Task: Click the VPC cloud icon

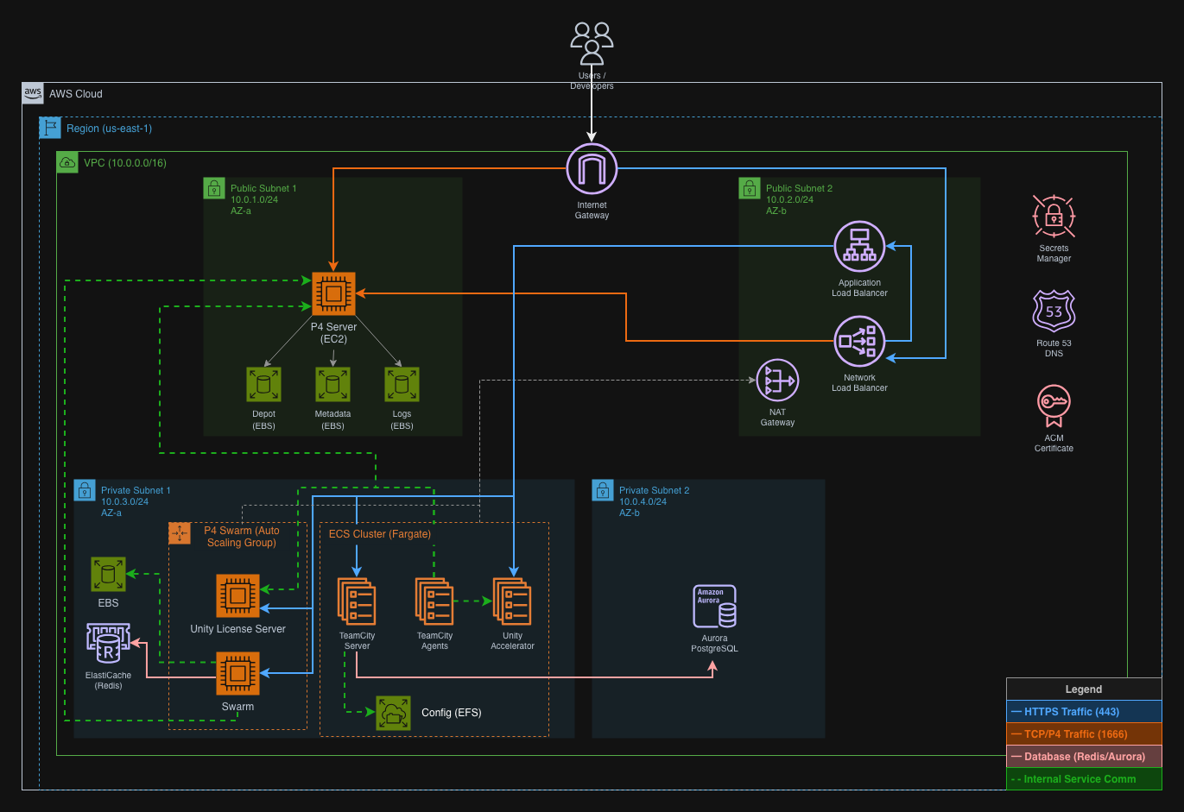Action: point(67,162)
